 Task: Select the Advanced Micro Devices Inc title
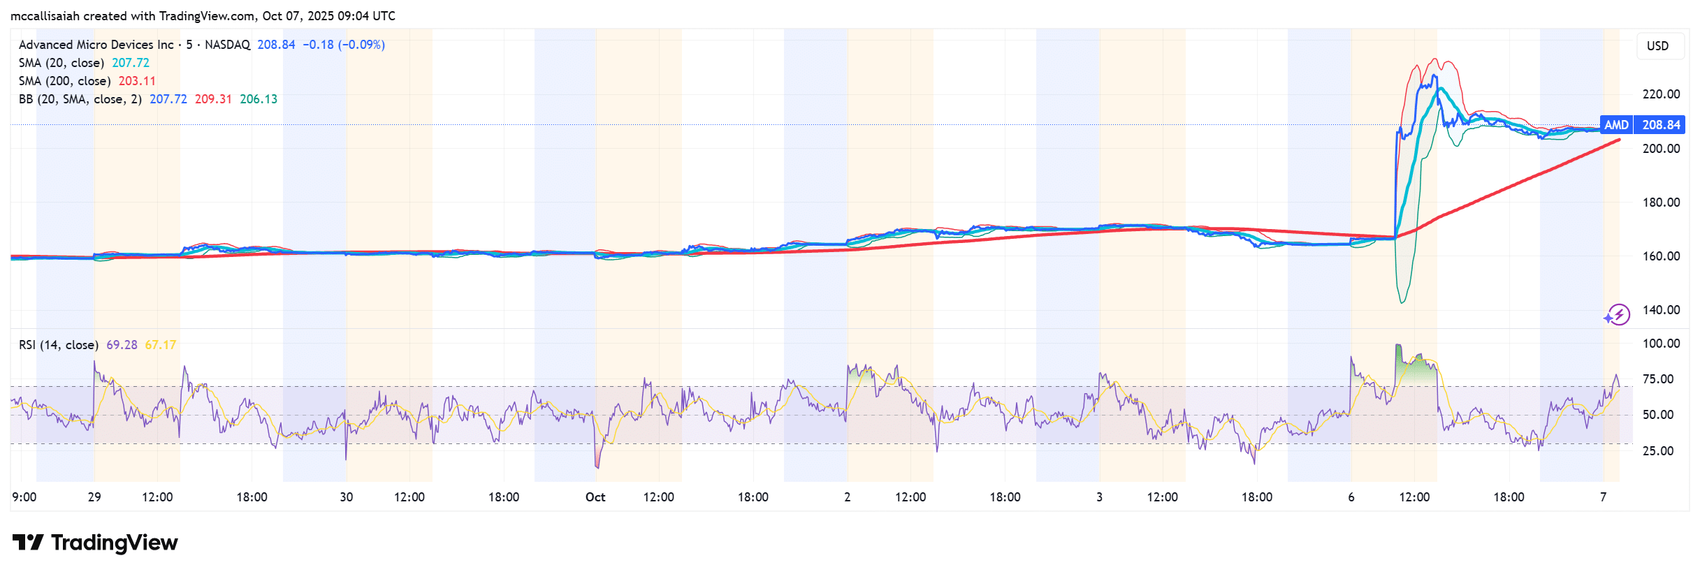[x=96, y=45]
